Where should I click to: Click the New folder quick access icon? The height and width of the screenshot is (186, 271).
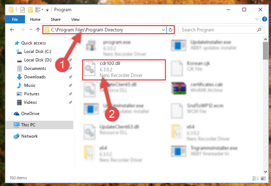(30, 10)
